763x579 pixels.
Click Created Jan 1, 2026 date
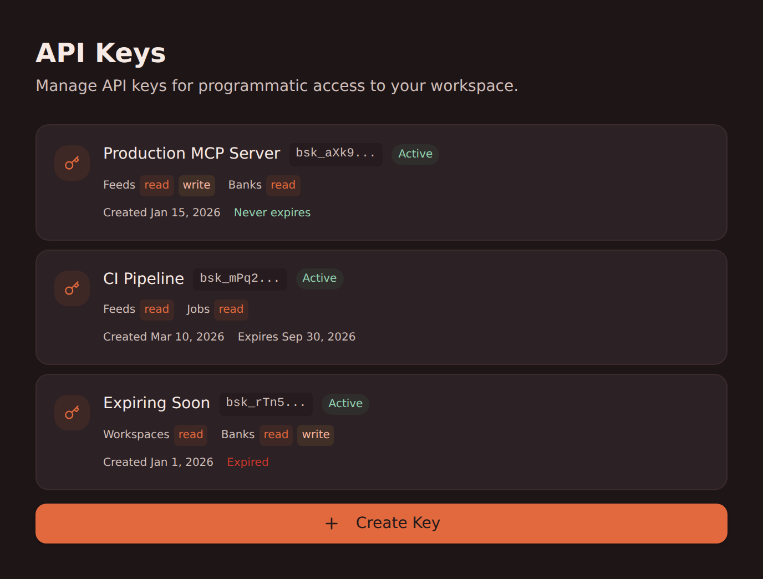tap(158, 463)
